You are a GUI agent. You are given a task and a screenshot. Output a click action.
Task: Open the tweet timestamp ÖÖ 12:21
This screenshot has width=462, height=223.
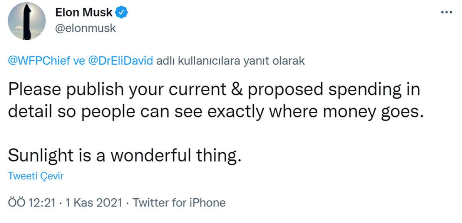pyautogui.click(x=32, y=202)
